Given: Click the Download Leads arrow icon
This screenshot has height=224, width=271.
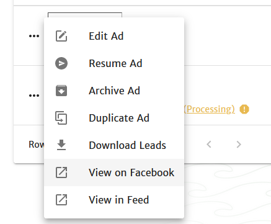Looking at the screenshot, I should [x=61, y=145].
